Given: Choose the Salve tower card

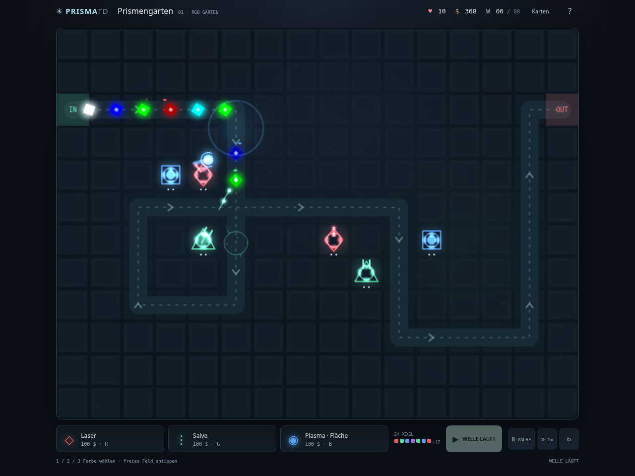Looking at the screenshot, I should (x=222, y=439).
